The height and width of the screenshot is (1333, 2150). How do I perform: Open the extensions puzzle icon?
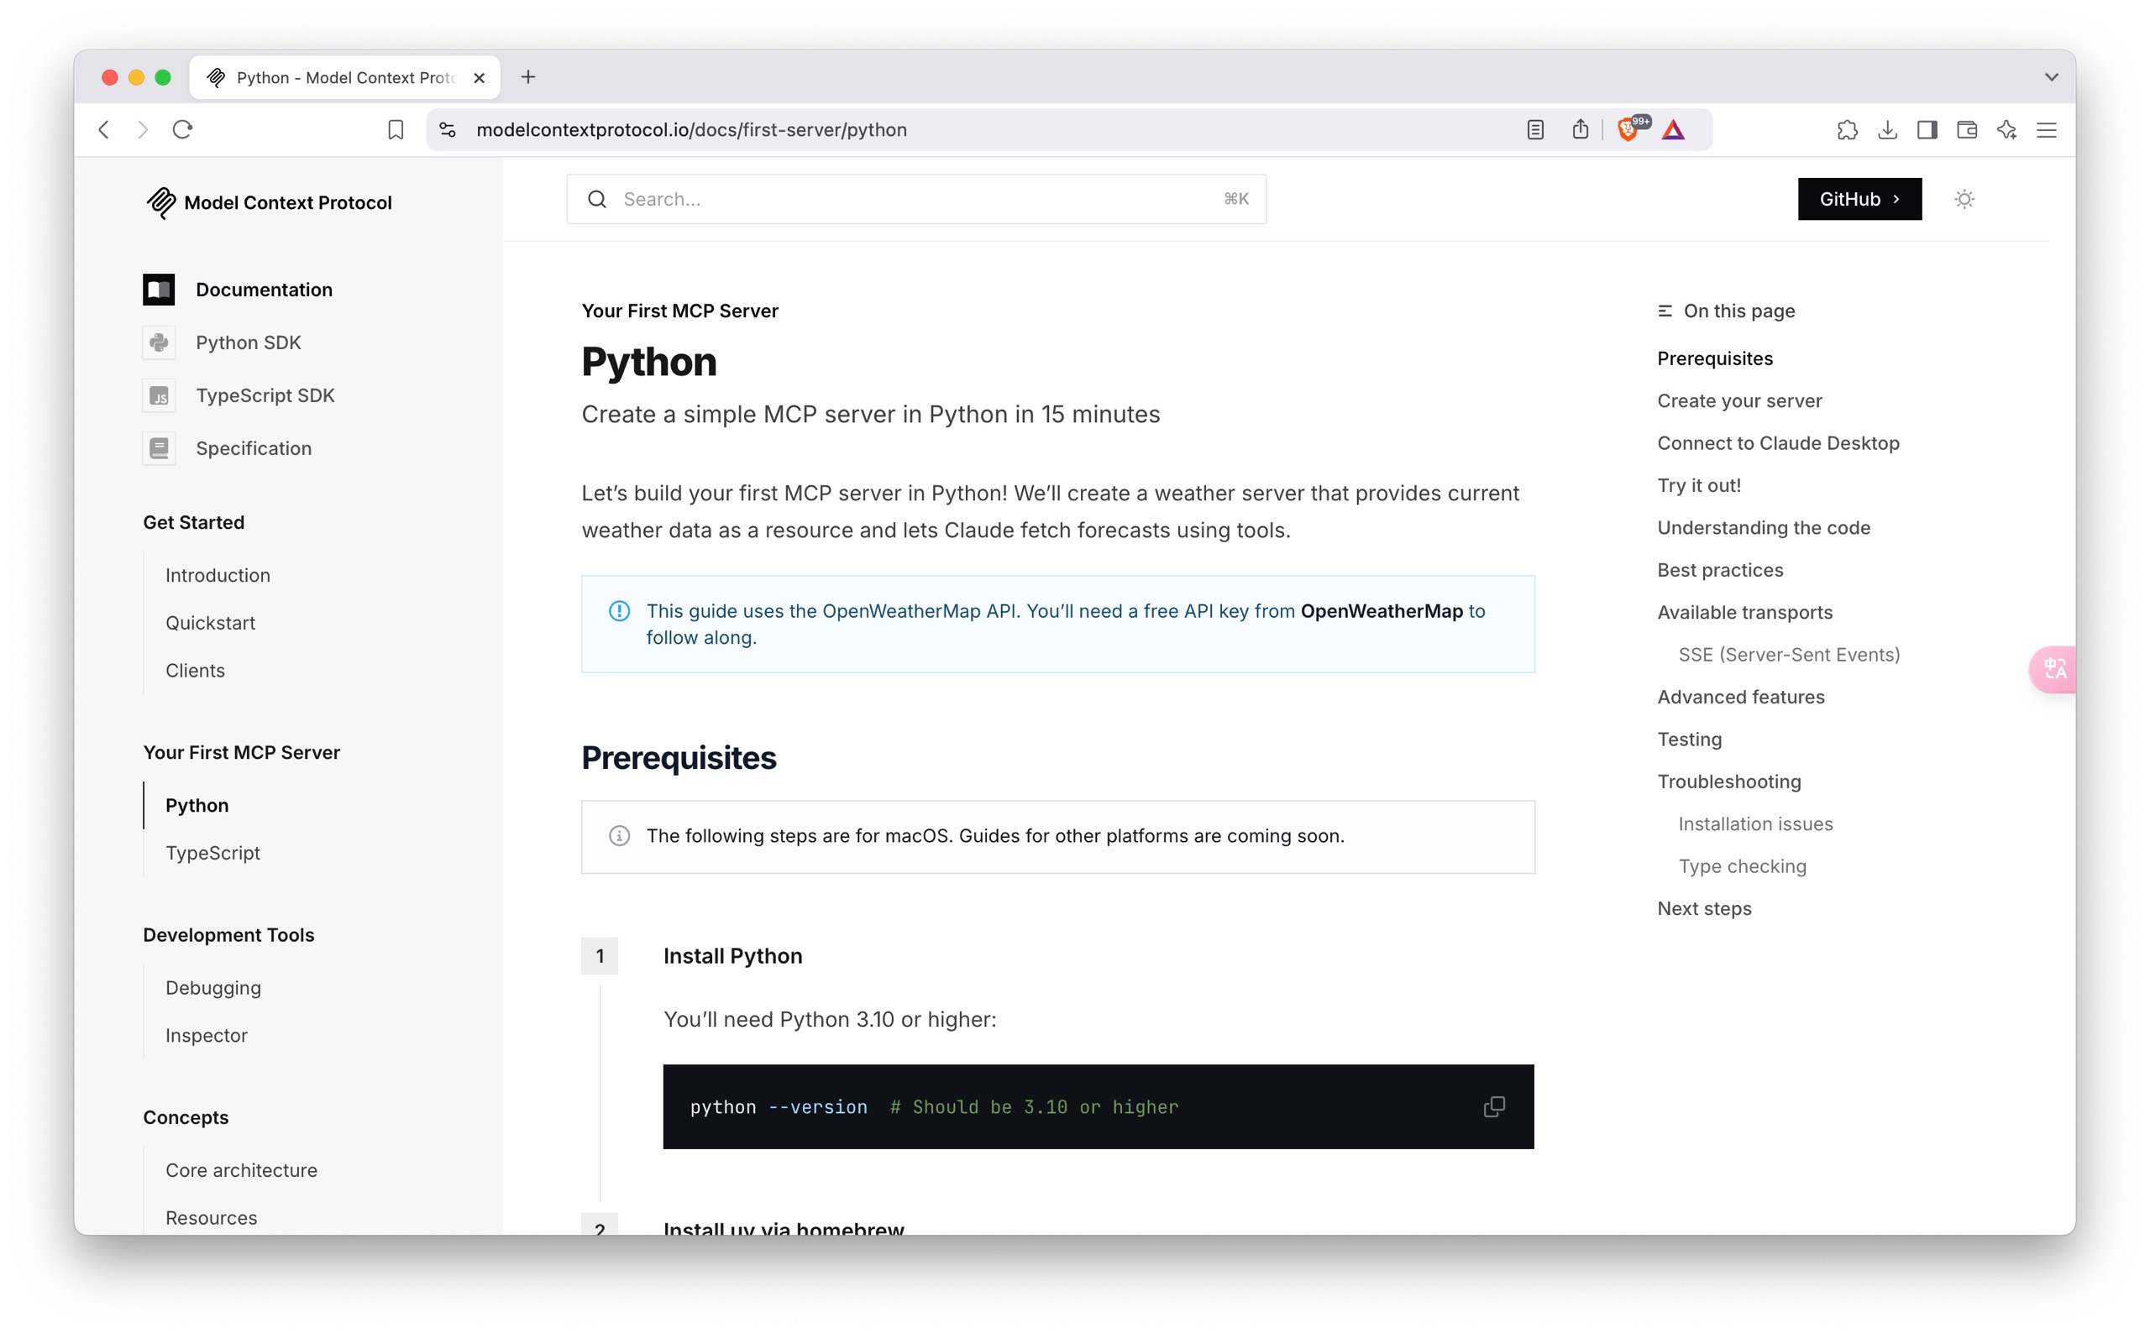pyautogui.click(x=1847, y=129)
